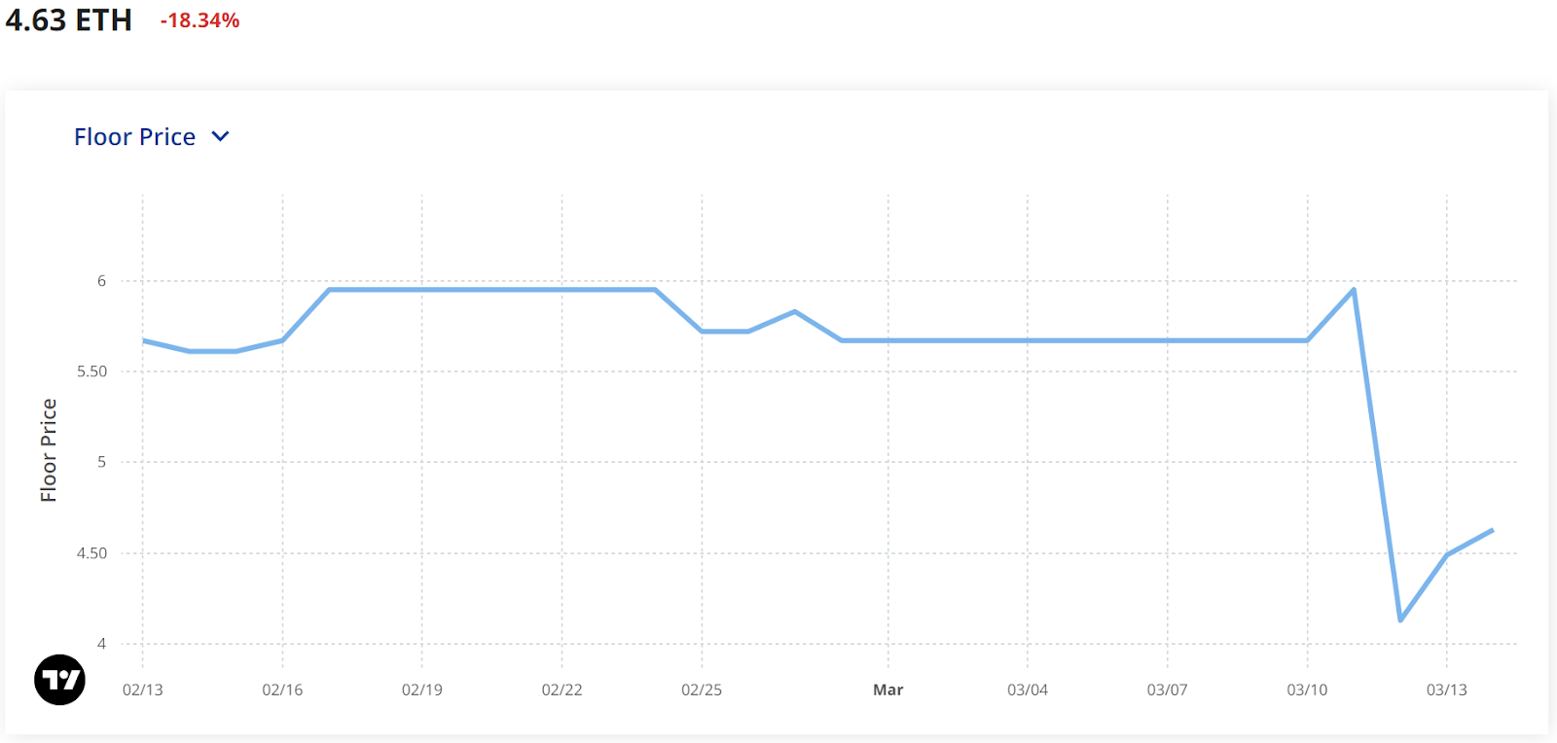The width and height of the screenshot is (1557, 743).
Task: Expand the Floor Price chevron arrow
Action: coord(221,137)
